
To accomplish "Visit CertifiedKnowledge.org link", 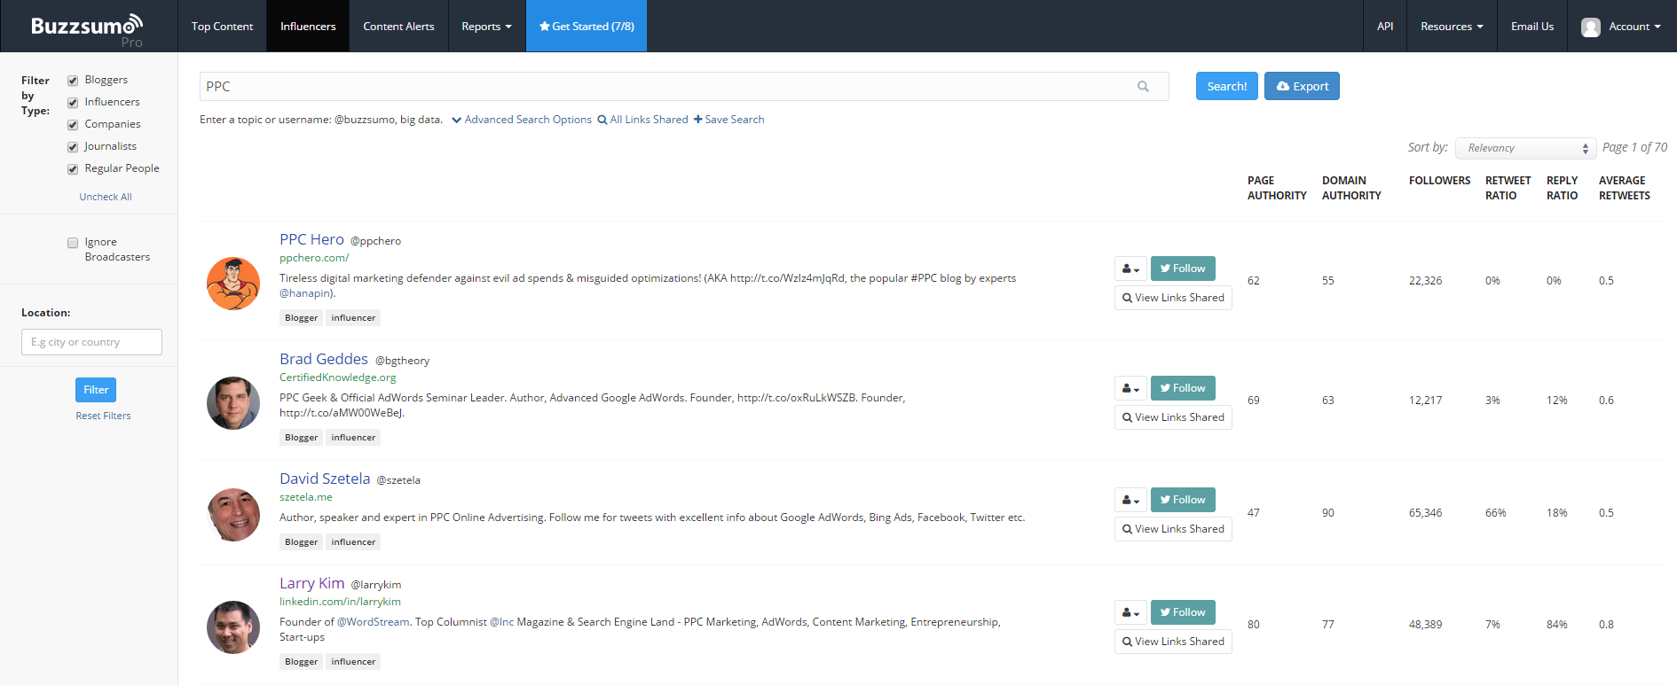I will pos(338,378).
